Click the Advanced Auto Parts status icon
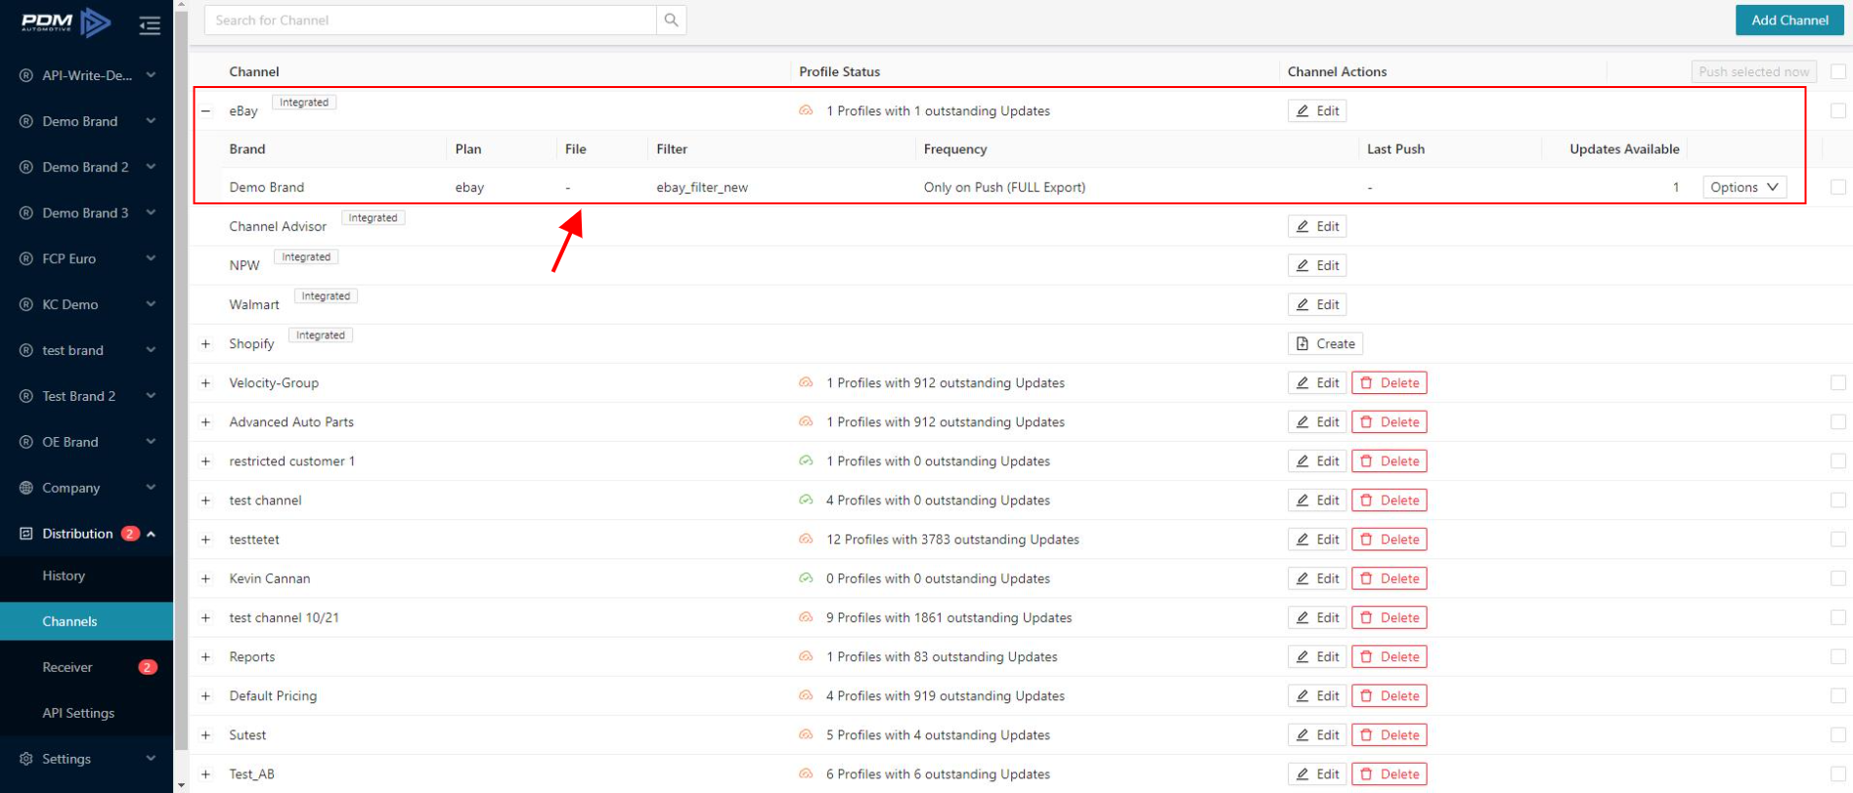The height and width of the screenshot is (793, 1853). coord(806,421)
